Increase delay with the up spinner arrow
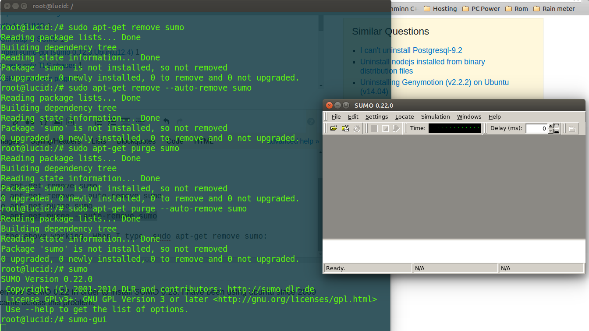The width and height of the screenshot is (589, 331). [x=550, y=126]
